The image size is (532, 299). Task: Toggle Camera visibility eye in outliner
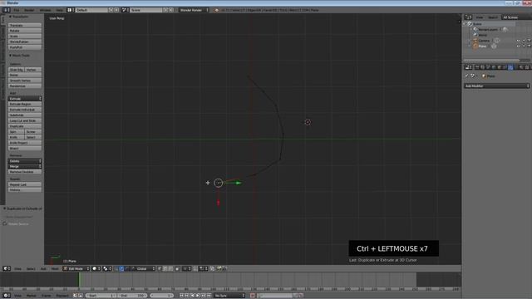[518, 41]
